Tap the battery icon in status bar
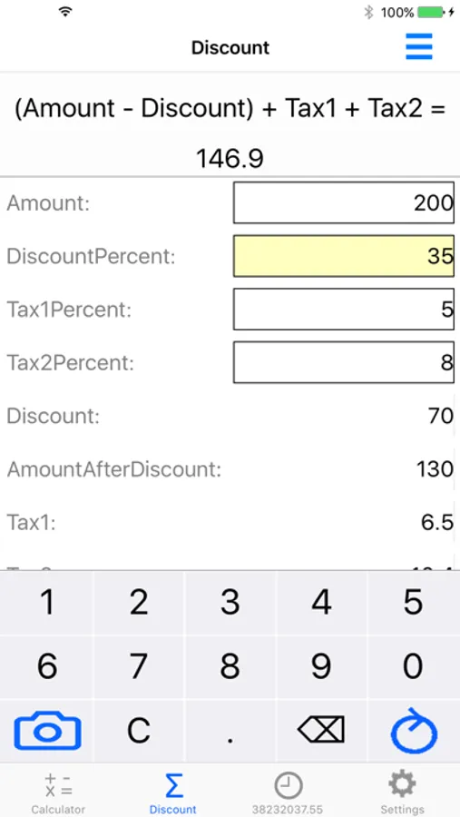460x817 pixels. [431, 12]
